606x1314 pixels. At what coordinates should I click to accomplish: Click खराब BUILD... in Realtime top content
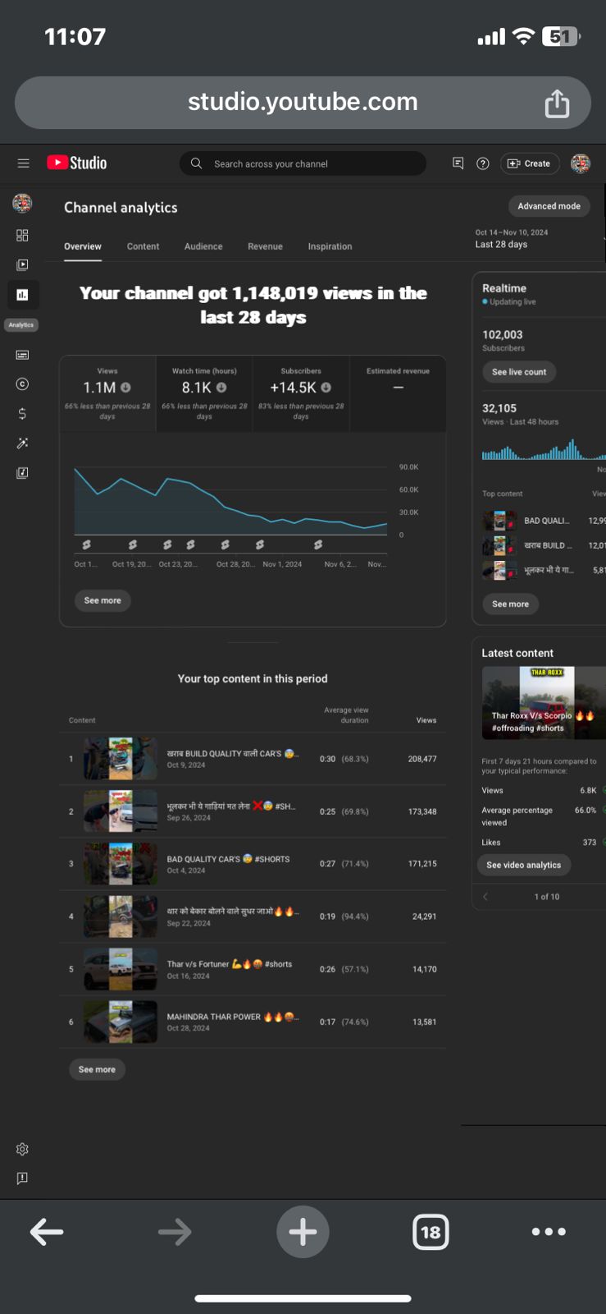click(548, 545)
